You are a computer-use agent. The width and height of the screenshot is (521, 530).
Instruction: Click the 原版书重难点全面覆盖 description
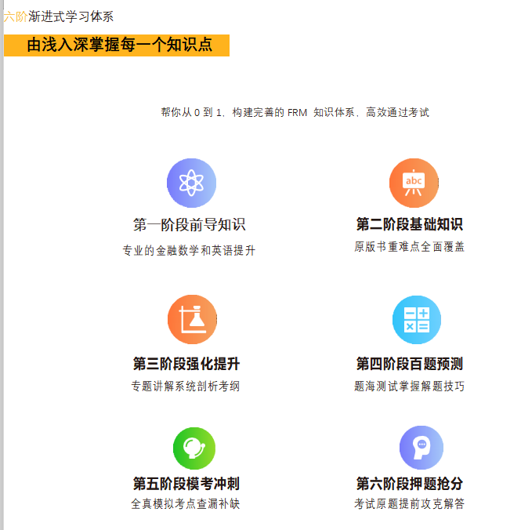[x=409, y=247]
